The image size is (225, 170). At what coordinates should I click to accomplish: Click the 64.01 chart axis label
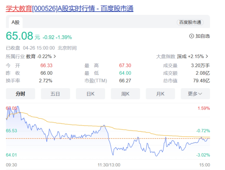coord(11,155)
